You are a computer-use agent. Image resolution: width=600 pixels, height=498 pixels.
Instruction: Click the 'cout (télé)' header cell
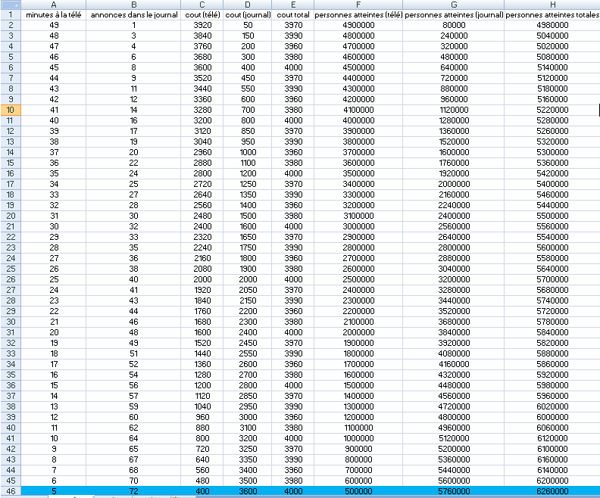point(204,14)
